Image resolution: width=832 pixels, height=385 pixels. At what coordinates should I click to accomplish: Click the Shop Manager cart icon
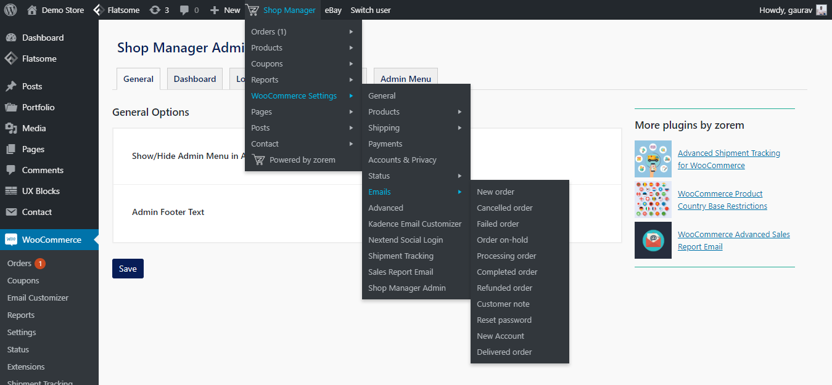pos(252,10)
